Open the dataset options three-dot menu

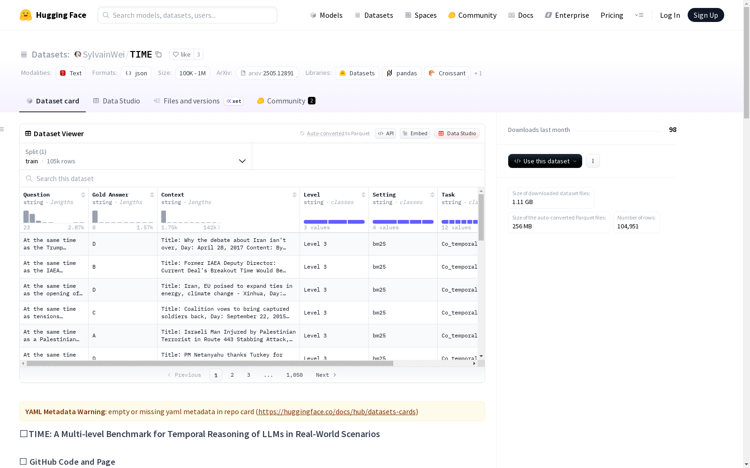click(593, 161)
